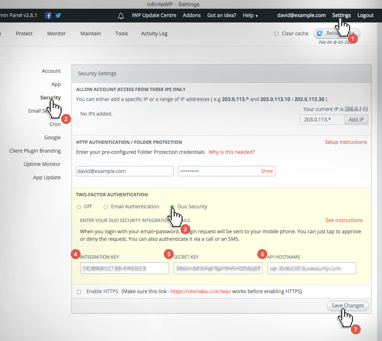Viewport: 382px width, 341px height.
Task: Open the Activity Log tab
Action: [154, 33]
